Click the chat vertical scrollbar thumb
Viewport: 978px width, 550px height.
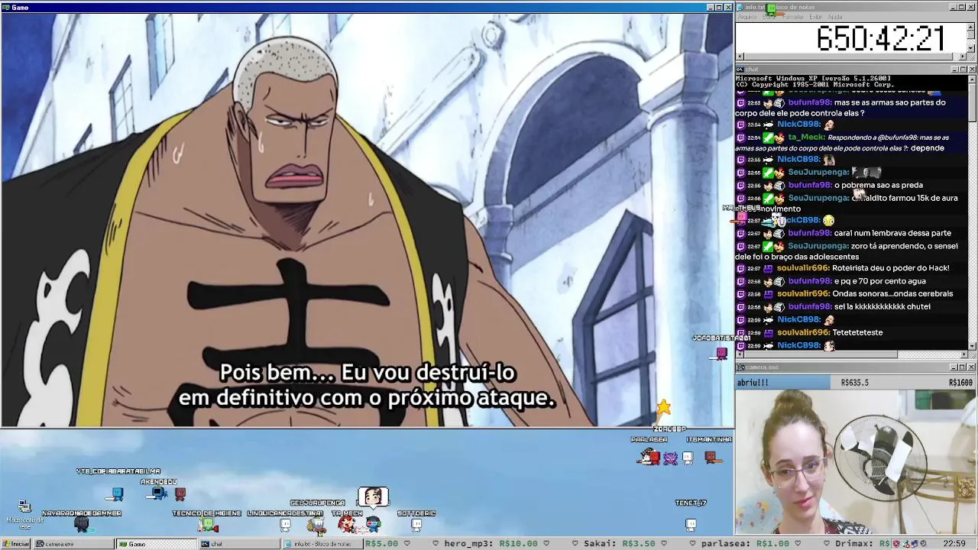pos(972,102)
